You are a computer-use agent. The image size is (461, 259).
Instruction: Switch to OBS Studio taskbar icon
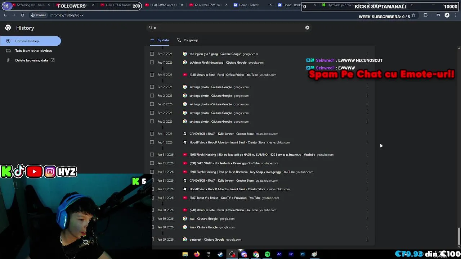232,254
